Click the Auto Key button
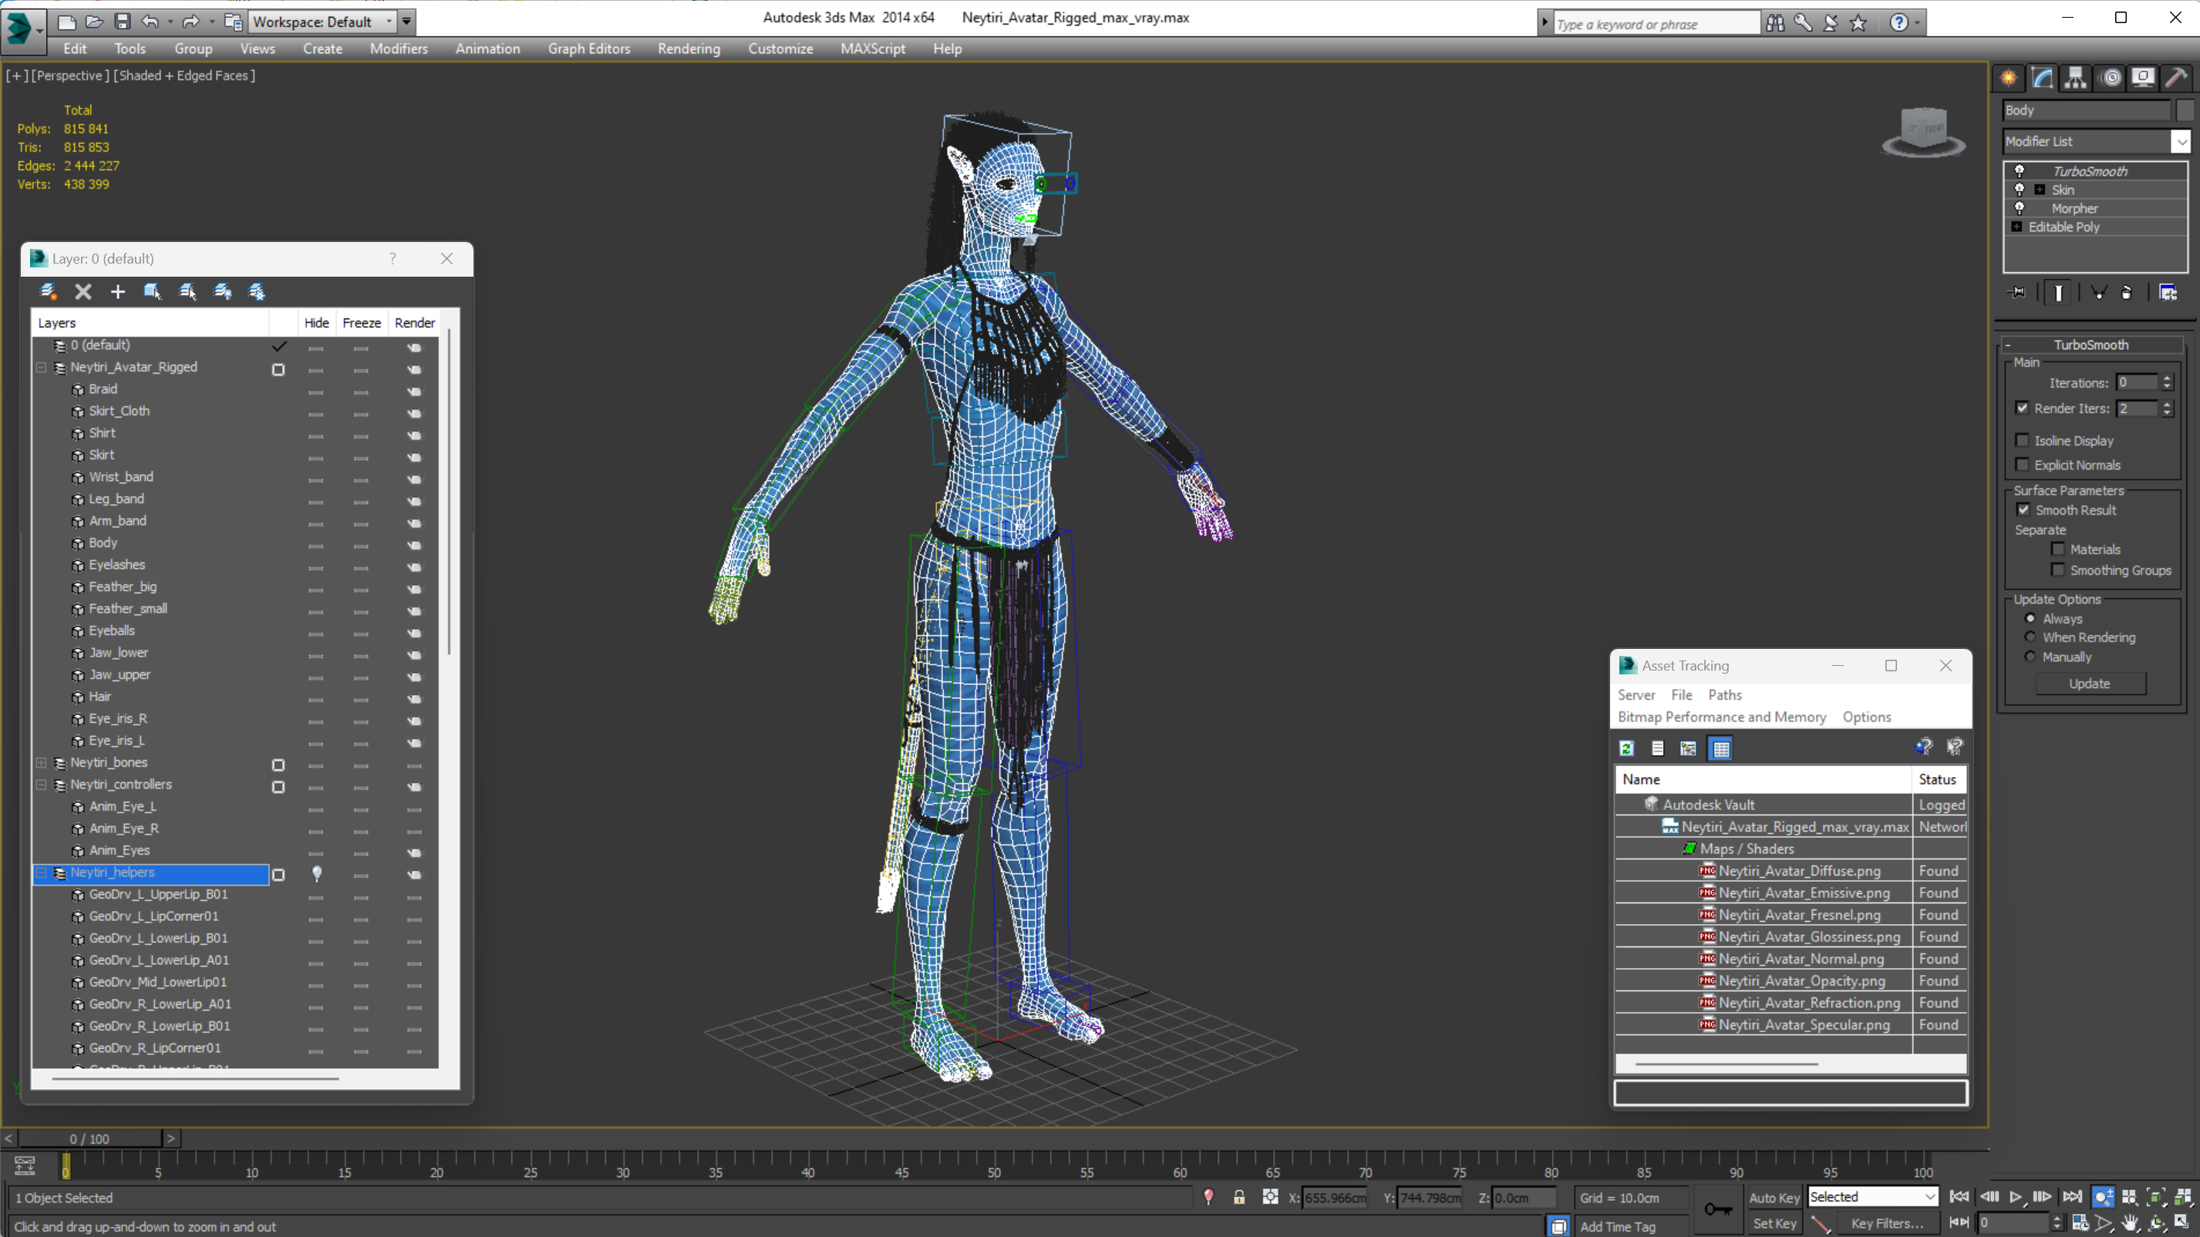 (x=1774, y=1198)
